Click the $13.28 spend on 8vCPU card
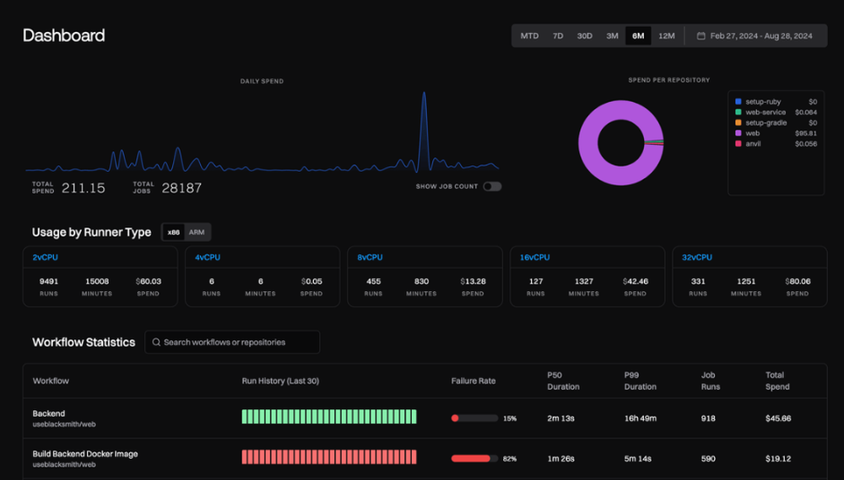The height and width of the screenshot is (480, 844). 473,282
